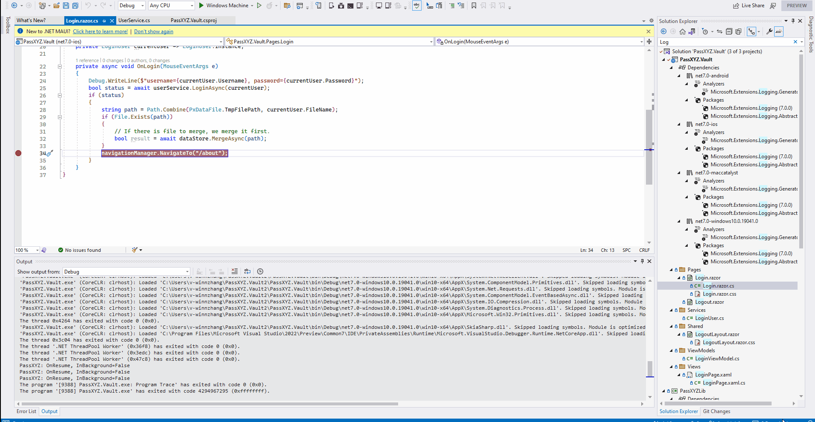Collapse the net7.0-android dependencies node
Screen dimensions: 815x422
679,75
